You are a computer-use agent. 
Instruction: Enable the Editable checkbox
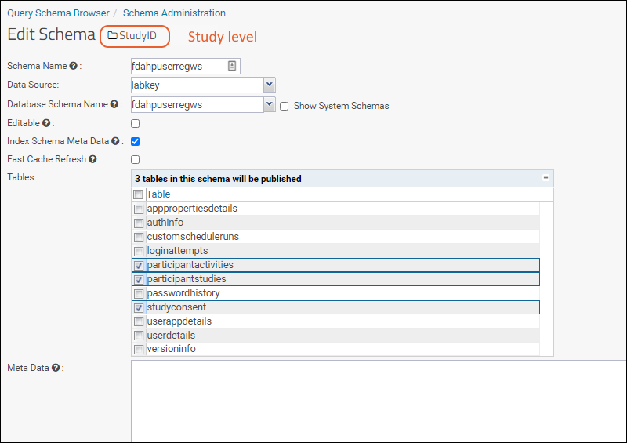(x=136, y=123)
